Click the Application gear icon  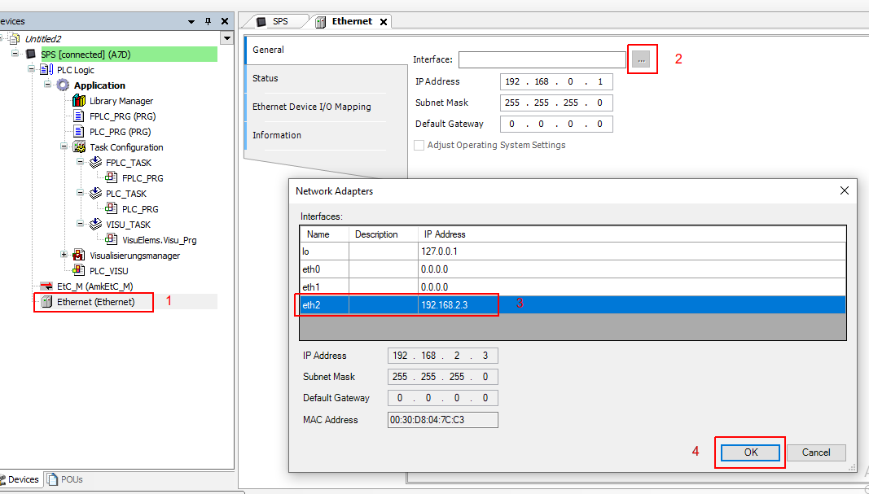click(x=64, y=85)
